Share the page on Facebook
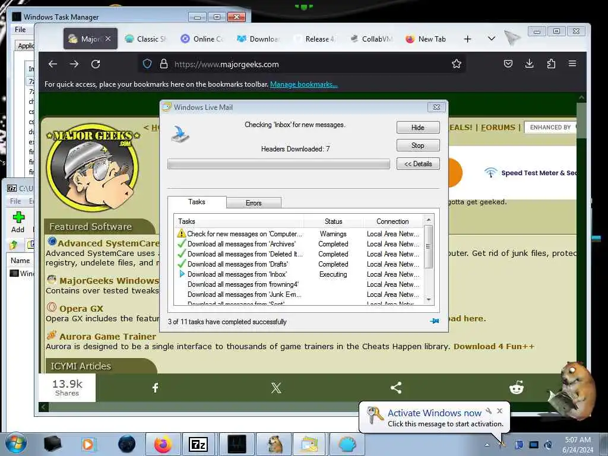Image resolution: width=608 pixels, height=456 pixels. click(x=155, y=388)
